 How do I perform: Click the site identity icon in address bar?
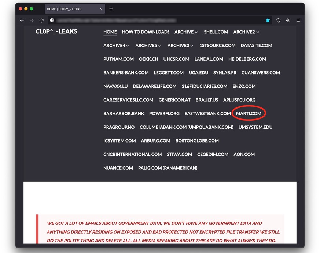click(52, 20)
